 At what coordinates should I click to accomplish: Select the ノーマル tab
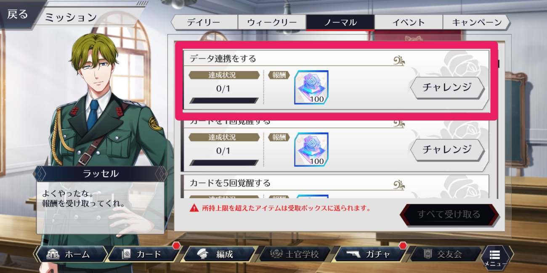click(340, 22)
